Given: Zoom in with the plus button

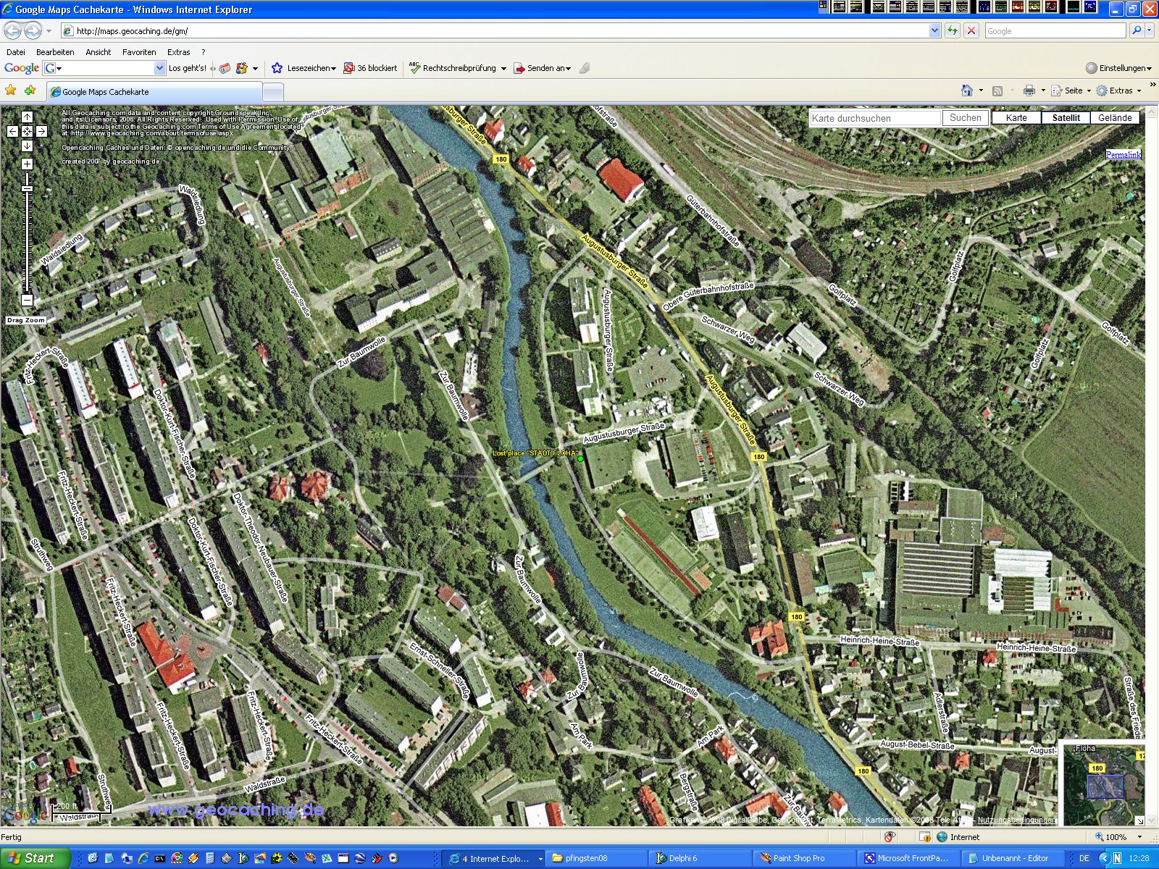Looking at the screenshot, I should coord(27,164).
